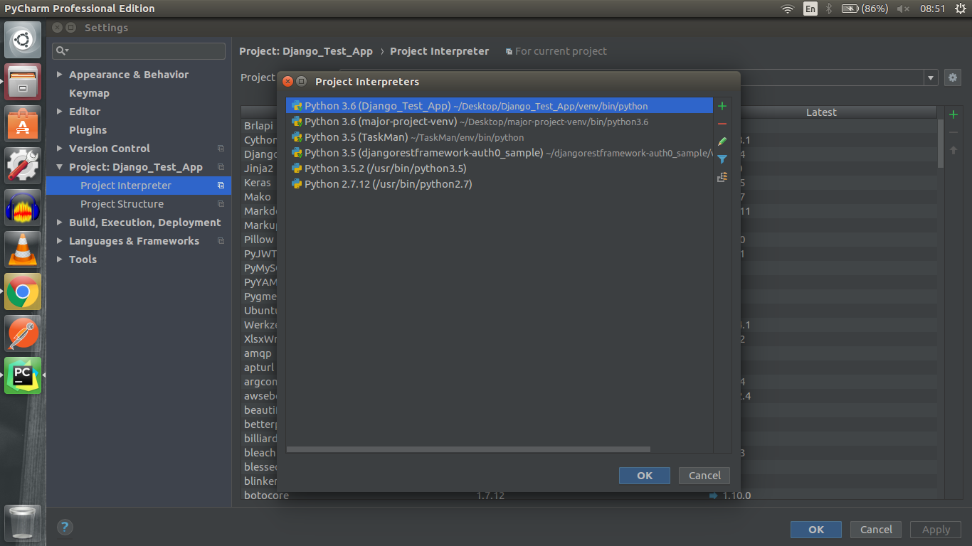The width and height of the screenshot is (972, 546).
Task: Launch VLC media player from dock
Action: (x=23, y=250)
